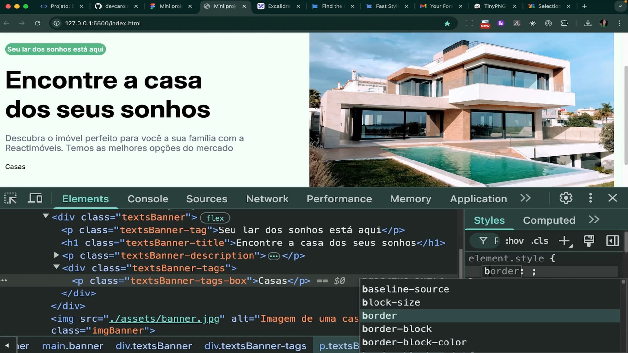Screen dimensions: 628x353
Task: Toggle the .cls classes panel
Action: (x=539, y=241)
